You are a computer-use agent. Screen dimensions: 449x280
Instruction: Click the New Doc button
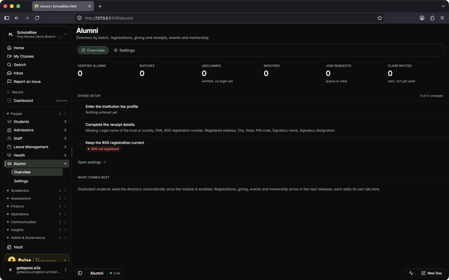click(x=431, y=273)
